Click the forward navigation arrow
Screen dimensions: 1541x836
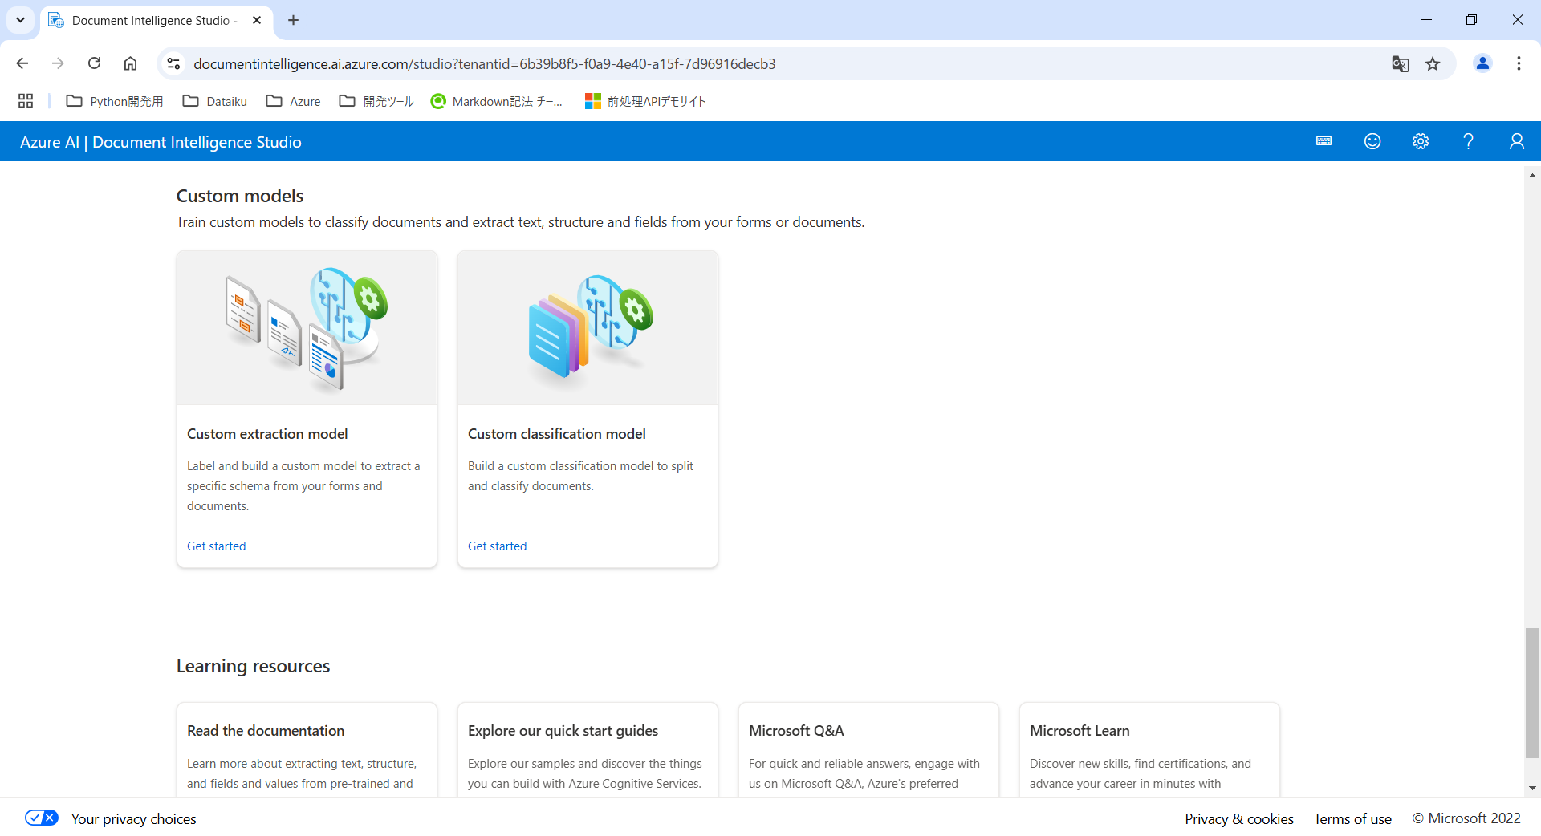pos(58,63)
